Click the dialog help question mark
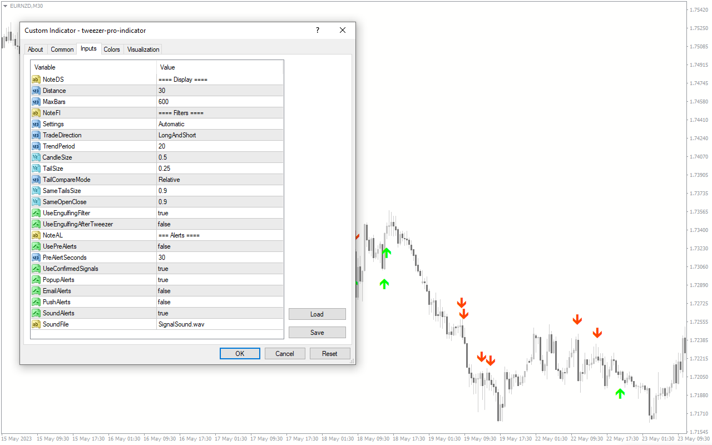Image resolution: width=712 pixels, height=445 pixels. pyautogui.click(x=318, y=30)
